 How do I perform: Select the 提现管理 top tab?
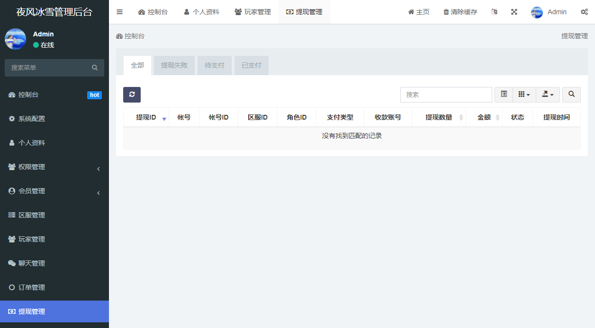tap(304, 12)
